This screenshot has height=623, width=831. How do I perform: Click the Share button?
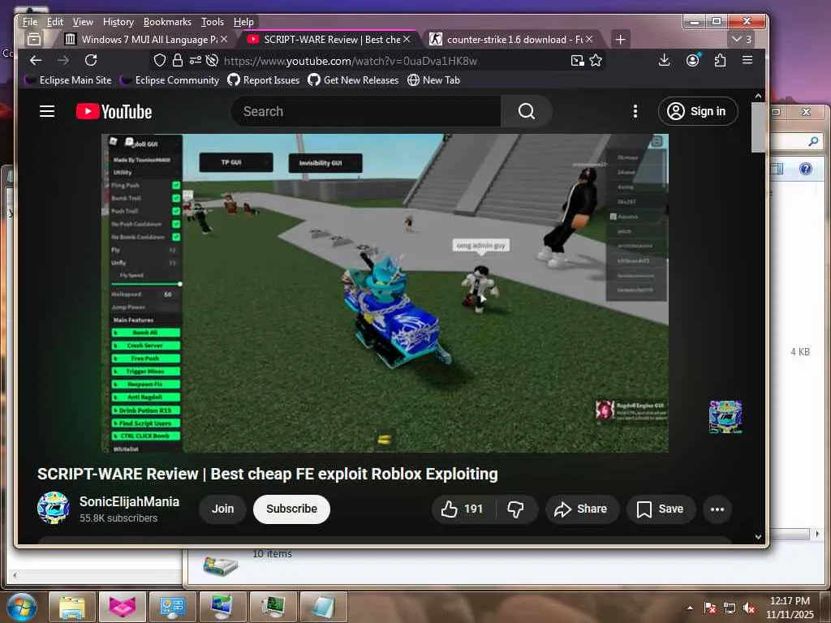click(x=581, y=509)
